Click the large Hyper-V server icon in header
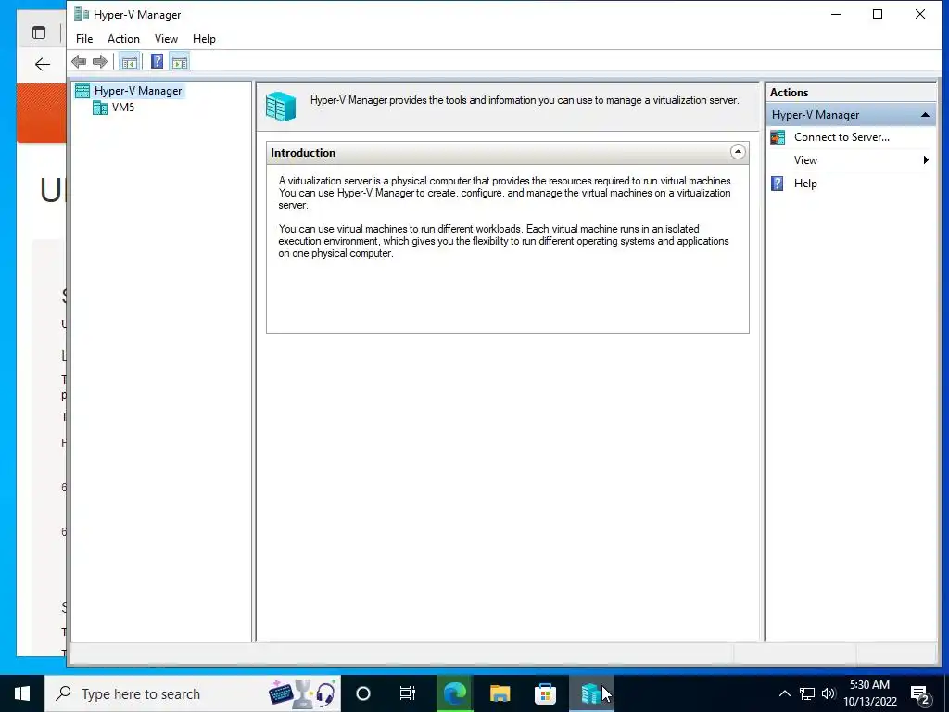 click(280, 106)
